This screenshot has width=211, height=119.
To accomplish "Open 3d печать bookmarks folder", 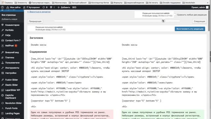I will [x=152, y=3].
